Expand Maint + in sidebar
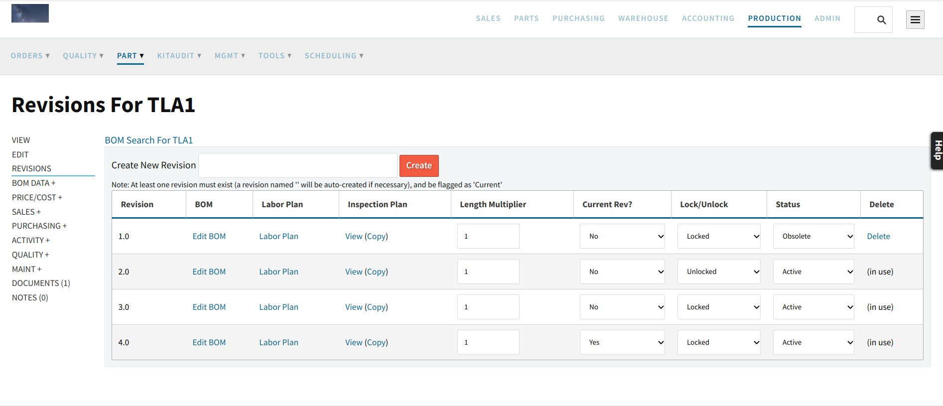This screenshot has height=406, width=943. pyautogui.click(x=27, y=270)
